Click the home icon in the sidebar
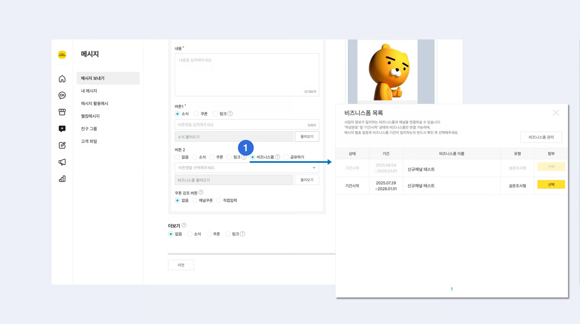Screen dimensions: 580x324 tap(62, 79)
